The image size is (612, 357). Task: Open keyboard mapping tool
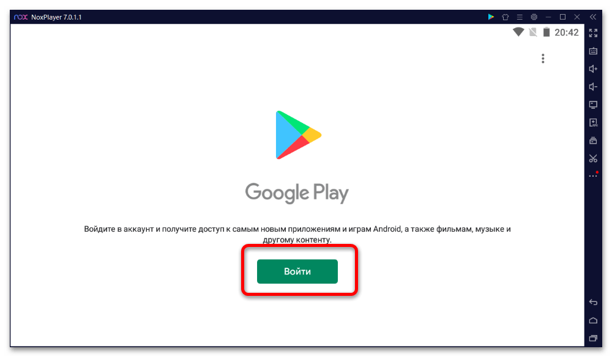pos(593,51)
